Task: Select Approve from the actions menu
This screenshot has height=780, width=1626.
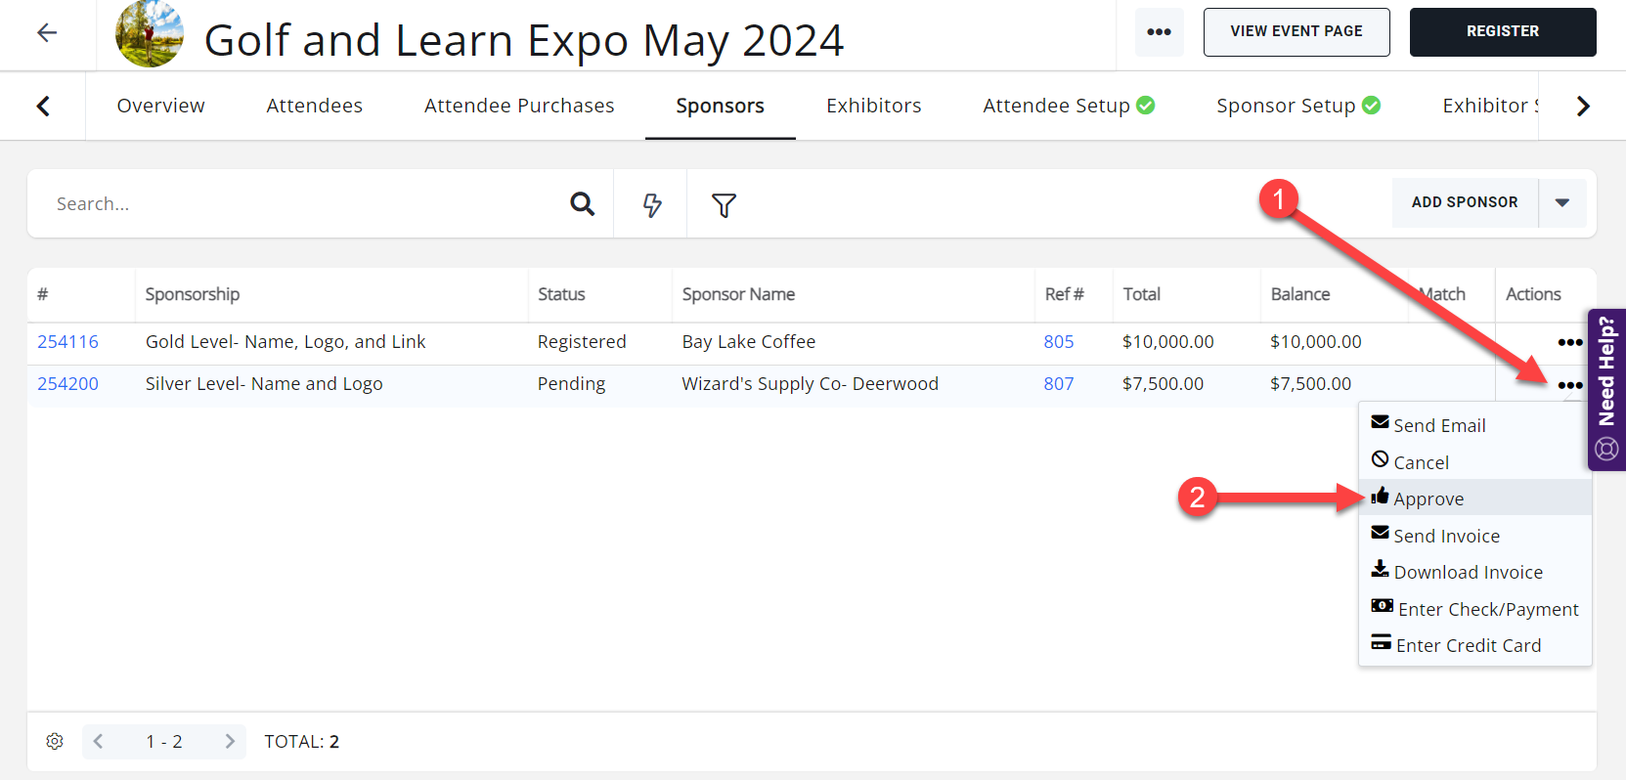Action: click(1428, 498)
